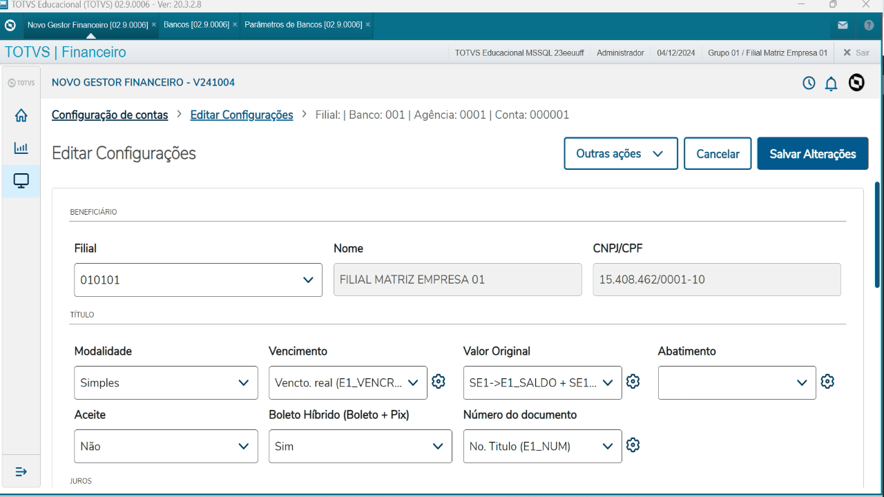Switch to the Bancos tab
This screenshot has height=497, width=884.
click(196, 25)
